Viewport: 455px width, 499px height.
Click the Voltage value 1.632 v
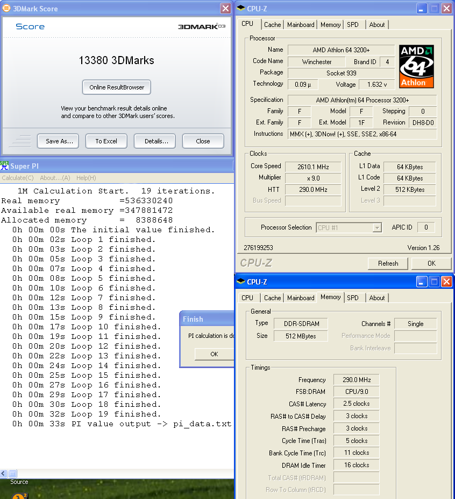pyautogui.click(x=377, y=84)
